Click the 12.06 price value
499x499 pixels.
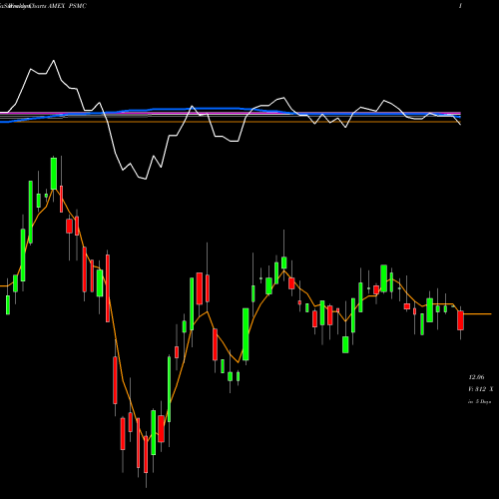[x=476, y=377]
